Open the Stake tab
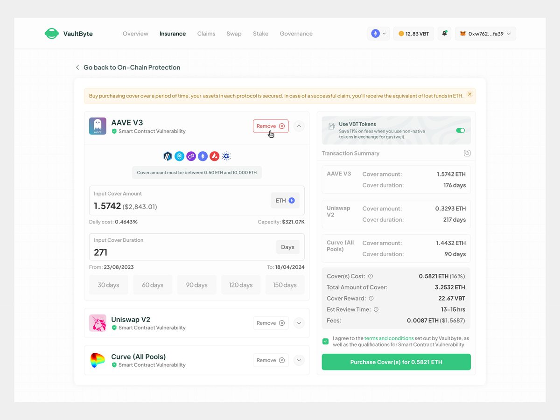Viewport: 560px width, 420px height. point(260,34)
